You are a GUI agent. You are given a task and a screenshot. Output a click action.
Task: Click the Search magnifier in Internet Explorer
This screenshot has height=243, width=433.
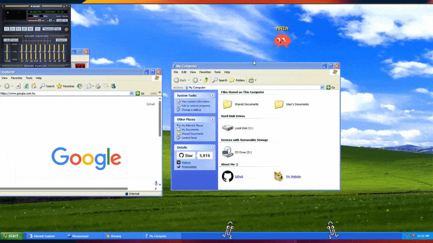pyautogui.click(x=42, y=86)
